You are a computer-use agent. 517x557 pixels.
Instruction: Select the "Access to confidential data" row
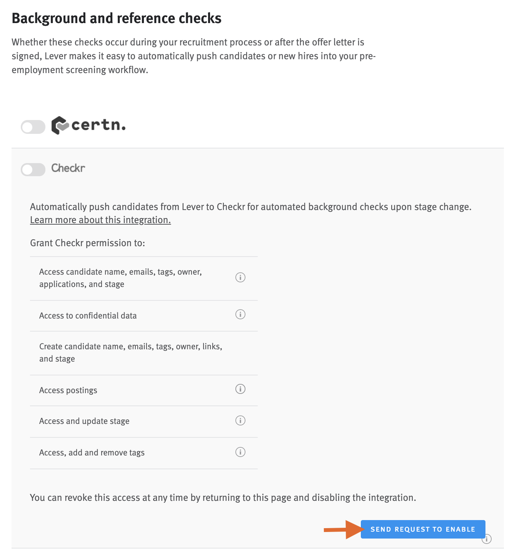click(x=88, y=315)
